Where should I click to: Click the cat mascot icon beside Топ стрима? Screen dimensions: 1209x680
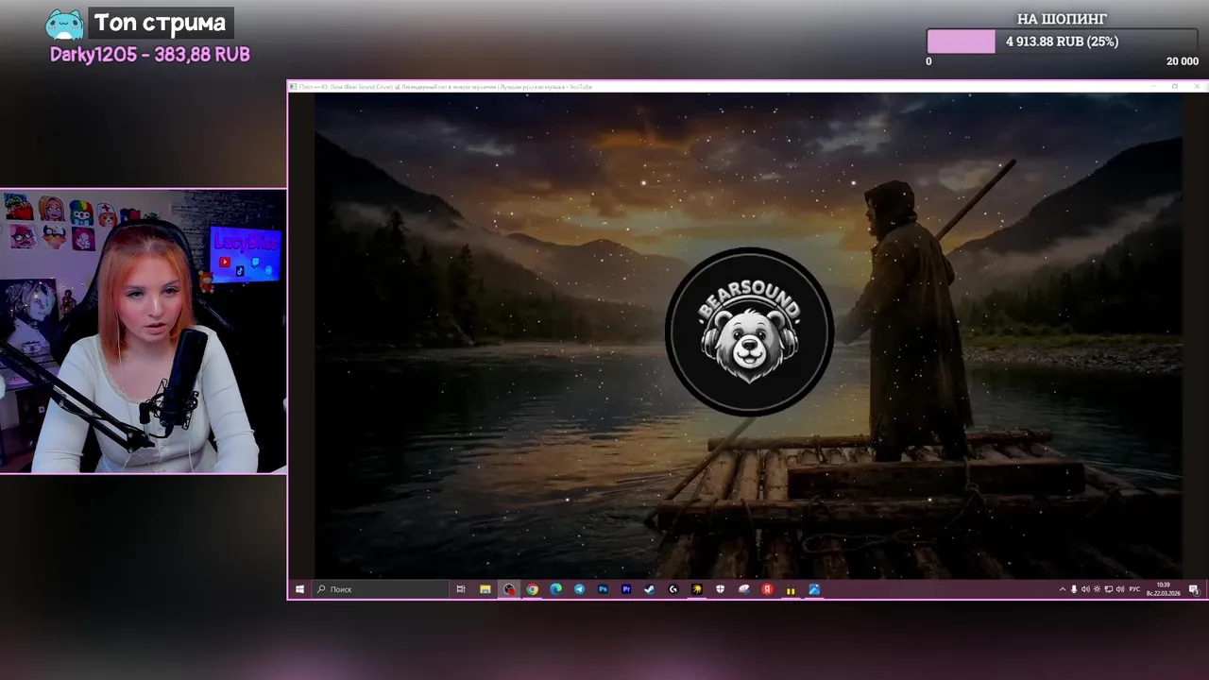(x=65, y=25)
